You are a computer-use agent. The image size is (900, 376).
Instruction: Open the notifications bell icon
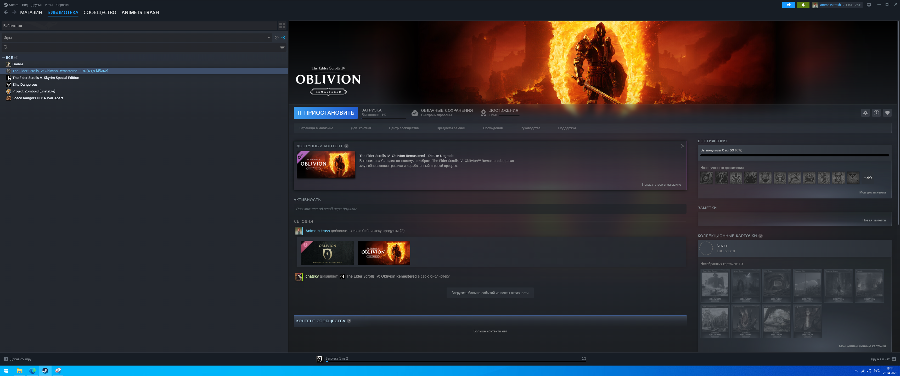[803, 5]
